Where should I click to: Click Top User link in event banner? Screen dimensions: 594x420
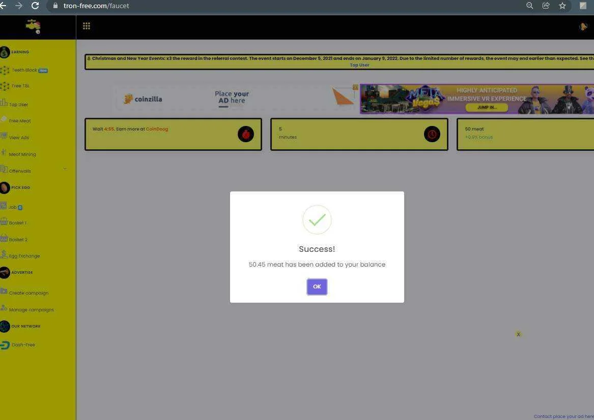tap(359, 65)
